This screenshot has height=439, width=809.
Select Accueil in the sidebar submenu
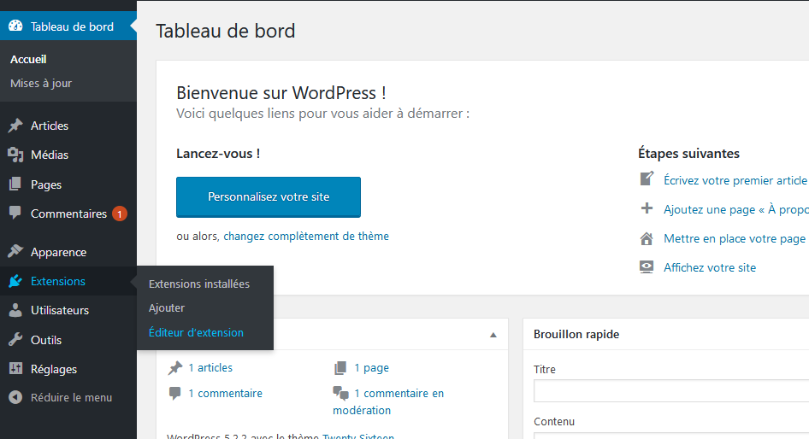pos(28,59)
